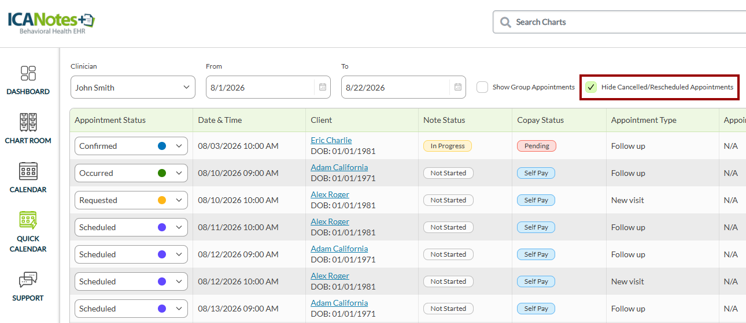746x323 pixels.
Task: Click the Note Status column header
Action: [x=444, y=120]
